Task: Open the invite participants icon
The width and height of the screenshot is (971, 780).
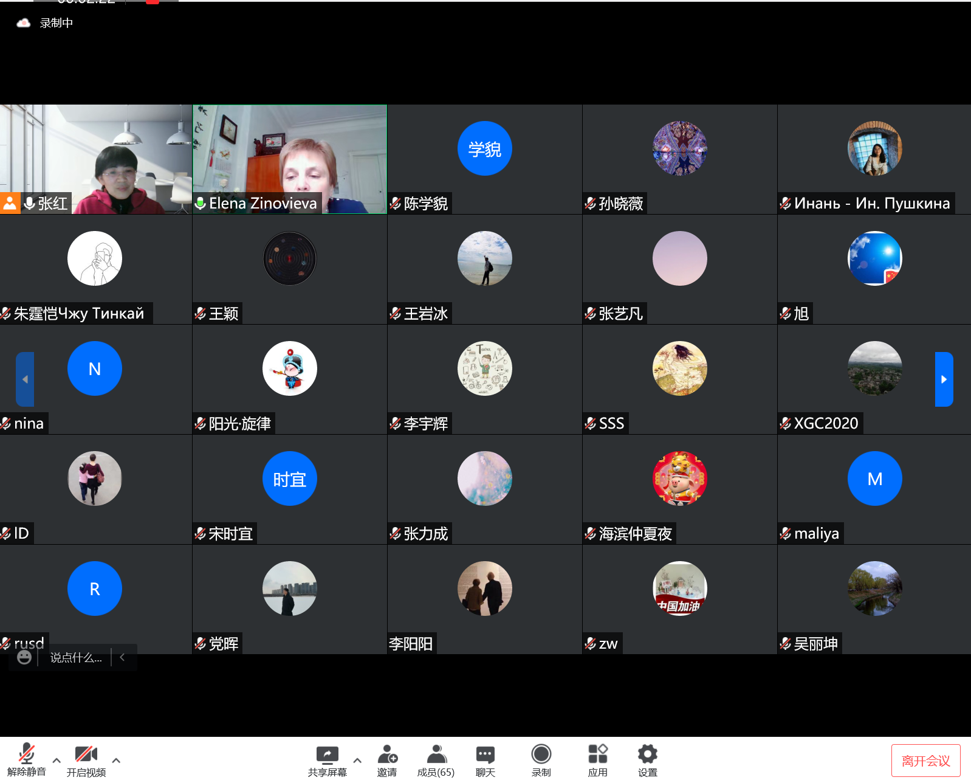Action: click(x=387, y=755)
